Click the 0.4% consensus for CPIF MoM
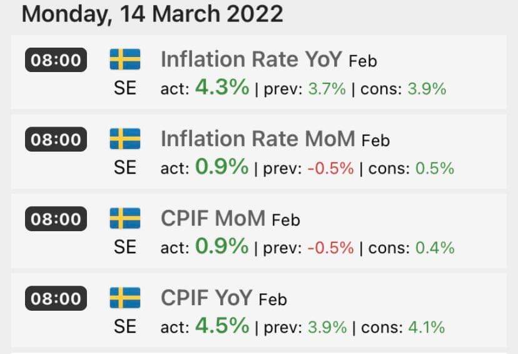518x354 pixels. (x=435, y=247)
